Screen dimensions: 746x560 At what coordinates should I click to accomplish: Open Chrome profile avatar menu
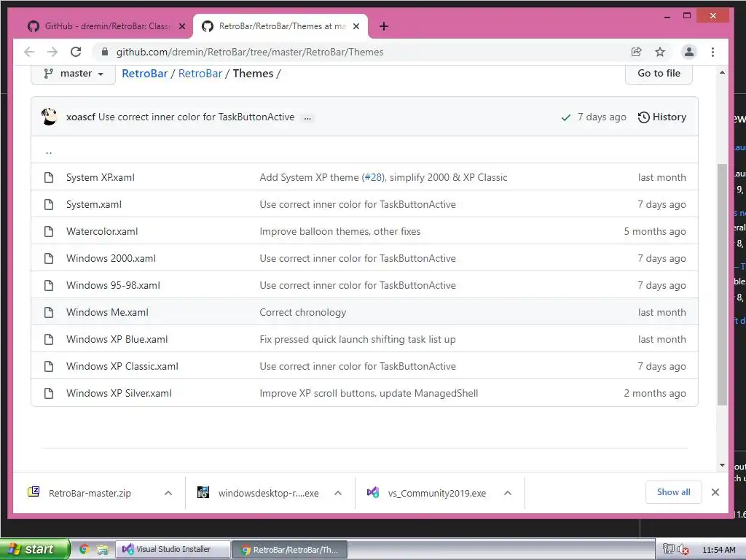pyautogui.click(x=688, y=52)
